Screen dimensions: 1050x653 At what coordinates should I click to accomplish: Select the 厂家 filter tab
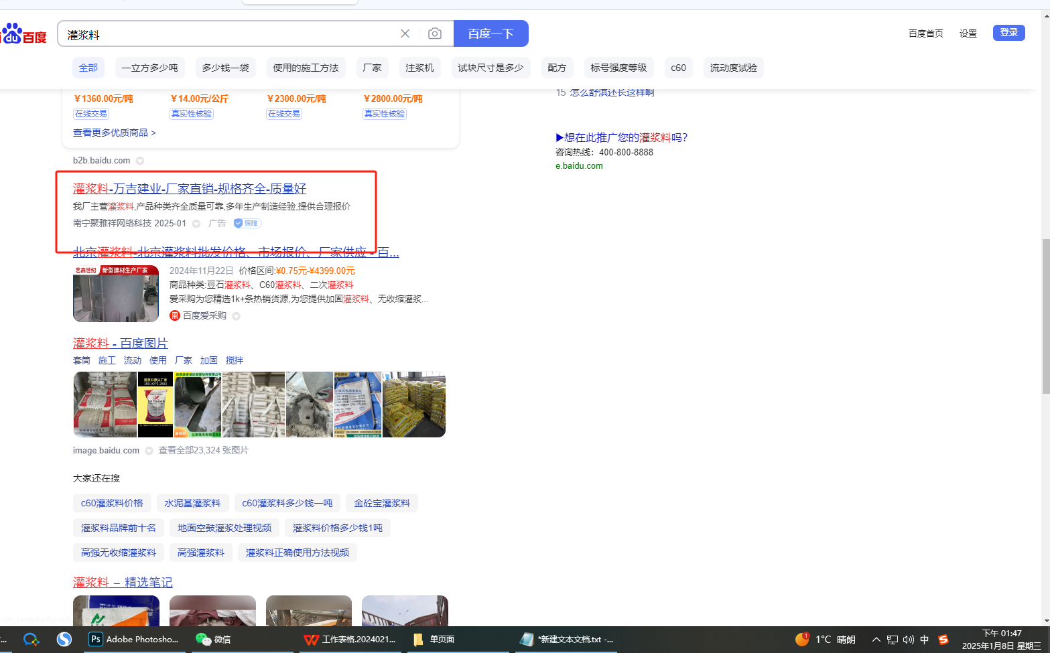(x=372, y=68)
